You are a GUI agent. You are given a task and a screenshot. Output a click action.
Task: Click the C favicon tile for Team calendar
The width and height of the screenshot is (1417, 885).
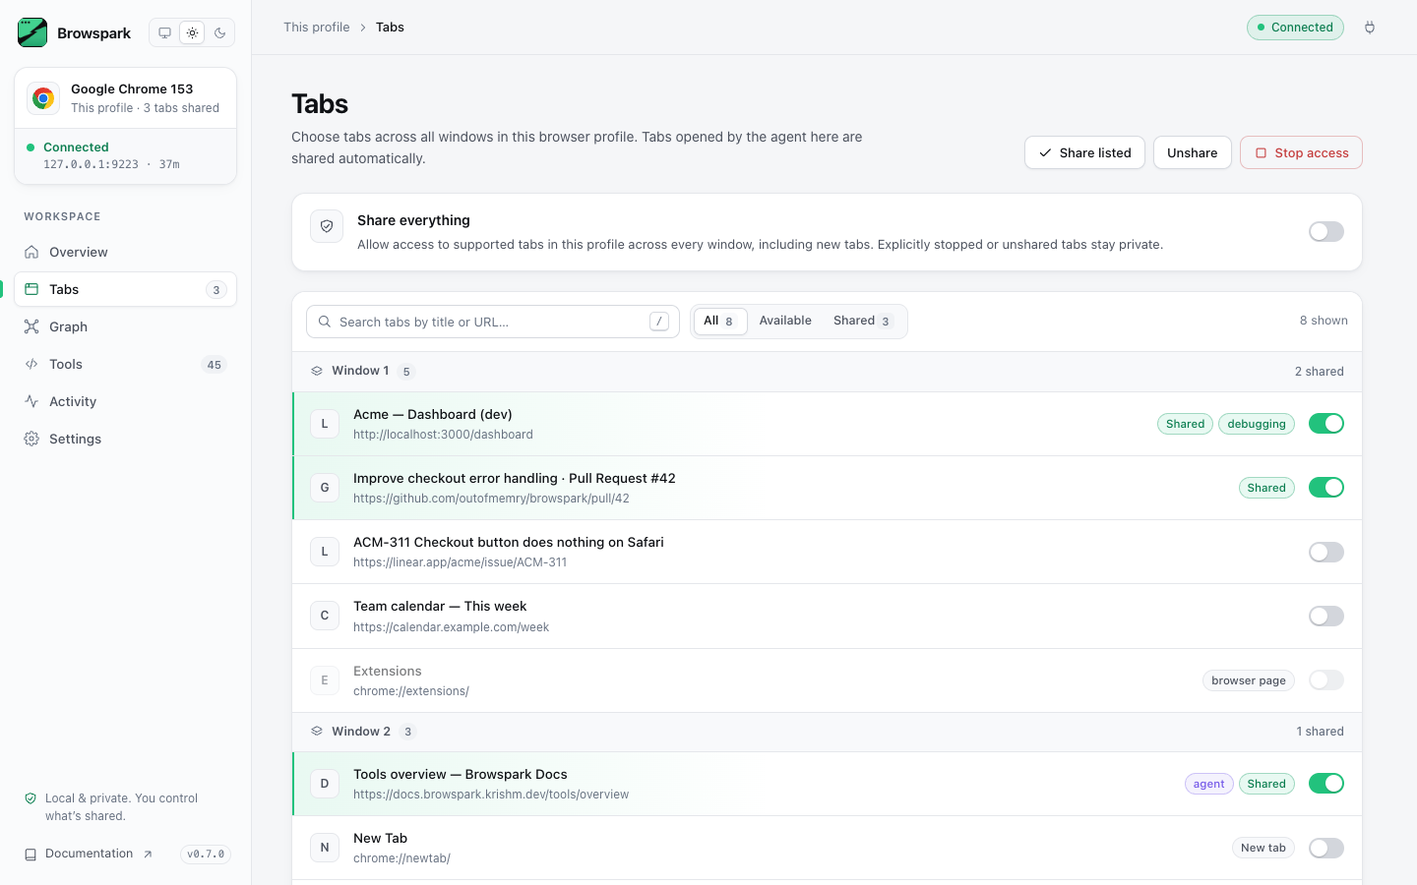[325, 616]
